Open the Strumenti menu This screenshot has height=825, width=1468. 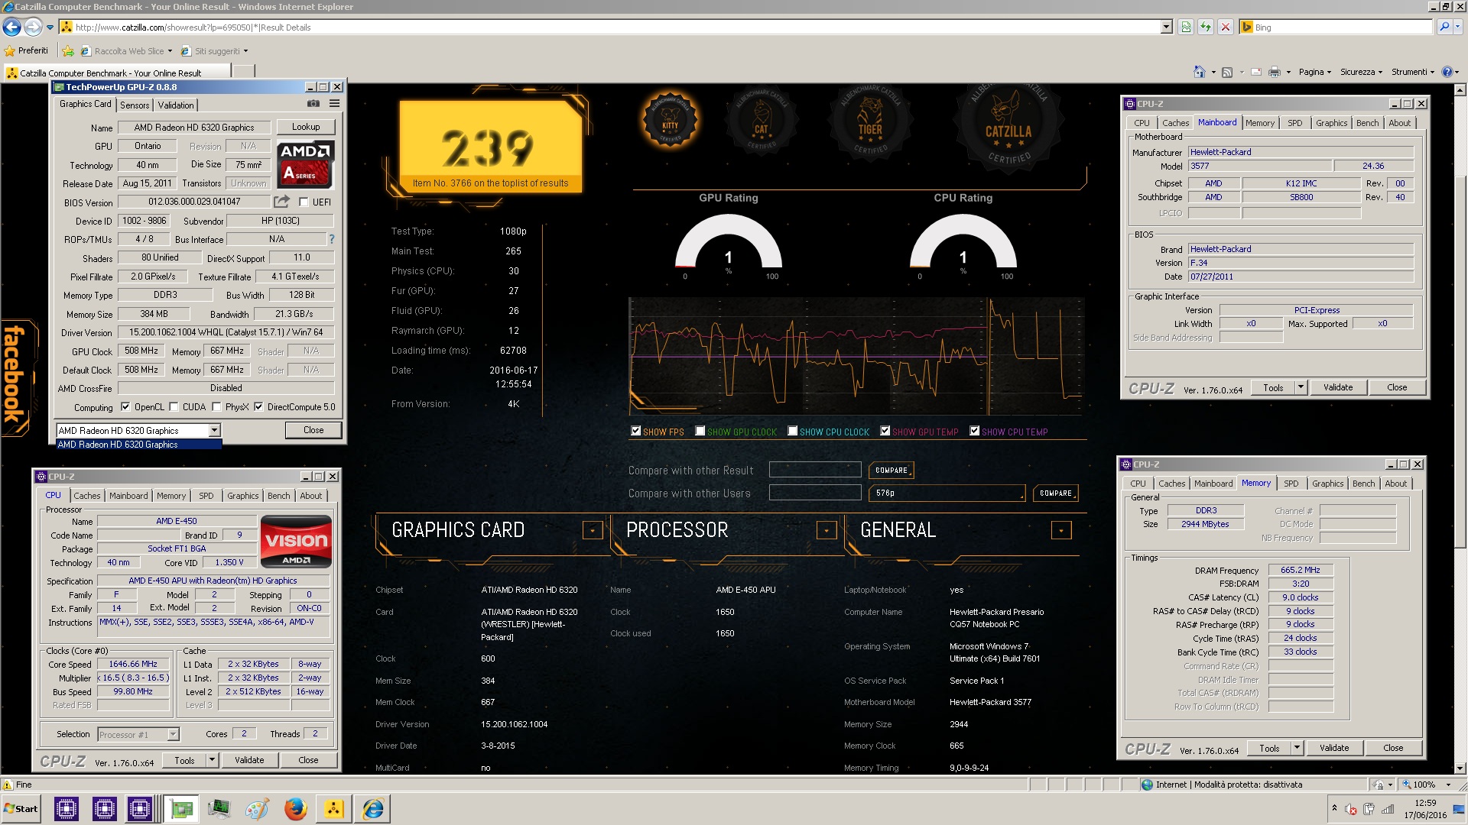tap(1413, 72)
